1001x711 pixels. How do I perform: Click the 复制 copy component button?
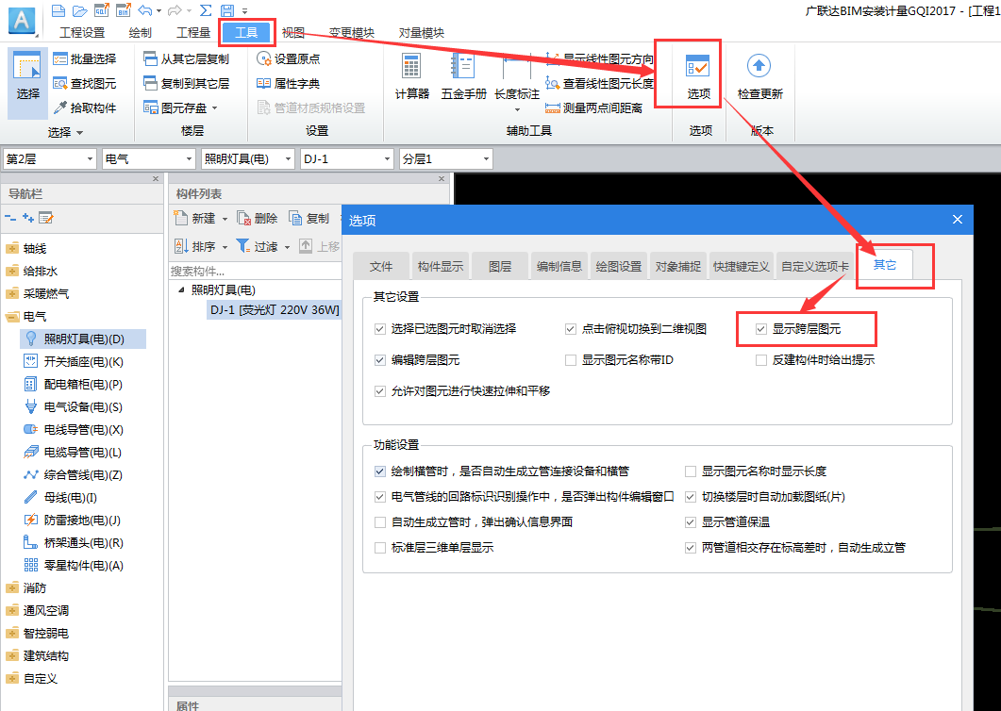click(x=309, y=219)
